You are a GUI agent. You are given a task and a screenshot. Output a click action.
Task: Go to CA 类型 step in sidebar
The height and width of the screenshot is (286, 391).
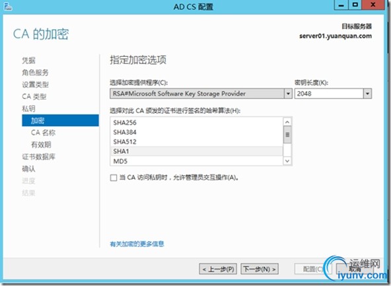34,96
